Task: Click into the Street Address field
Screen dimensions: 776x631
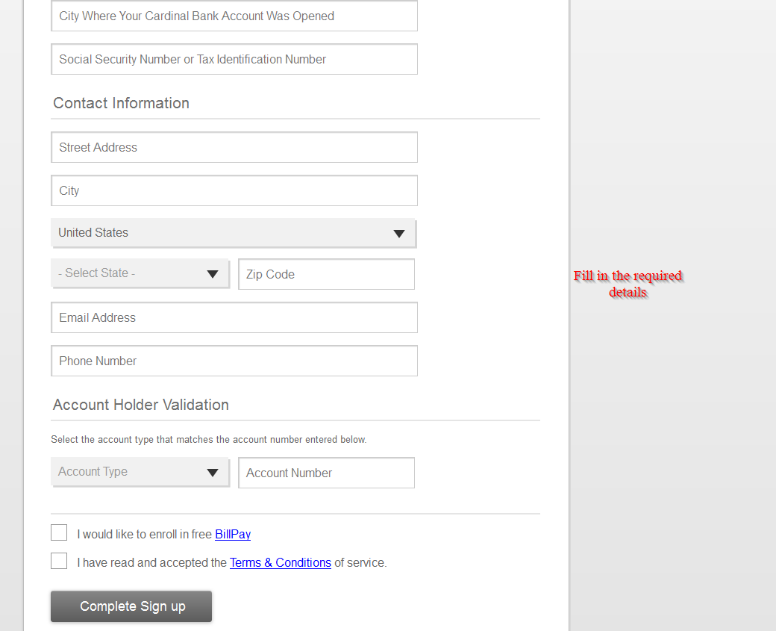Action: click(x=234, y=148)
